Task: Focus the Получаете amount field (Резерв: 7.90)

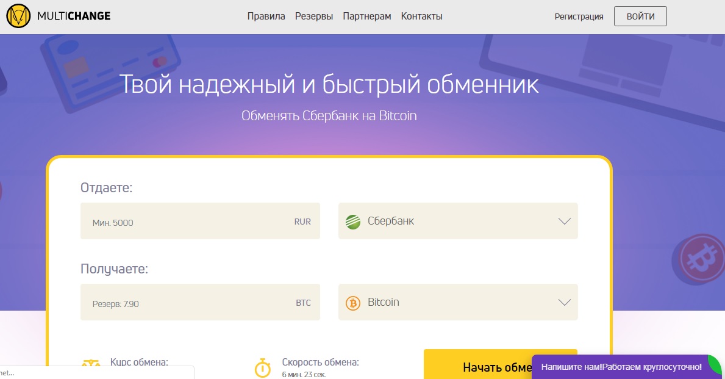Action: tap(189, 303)
